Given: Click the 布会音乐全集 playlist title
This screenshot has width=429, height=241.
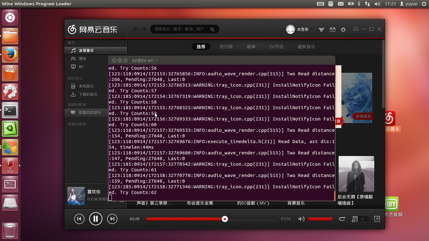Looking at the screenshot, I should (x=200, y=203).
